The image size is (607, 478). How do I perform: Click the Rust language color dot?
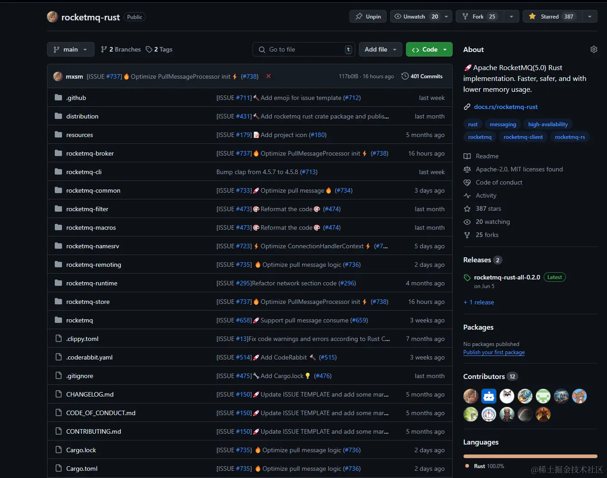(467, 466)
